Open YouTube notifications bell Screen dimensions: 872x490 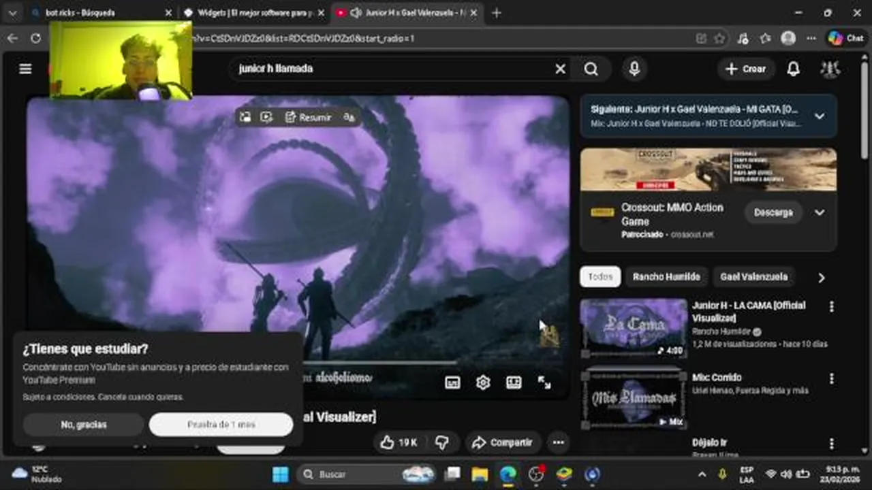(x=794, y=69)
